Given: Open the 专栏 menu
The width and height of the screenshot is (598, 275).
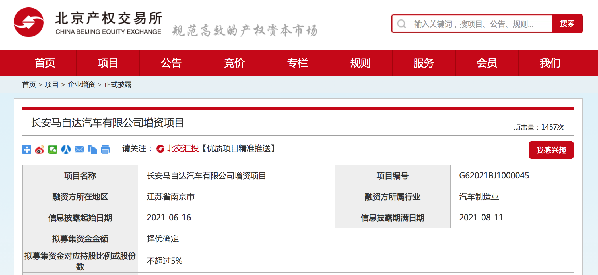Looking at the screenshot, I should point(297,63).
